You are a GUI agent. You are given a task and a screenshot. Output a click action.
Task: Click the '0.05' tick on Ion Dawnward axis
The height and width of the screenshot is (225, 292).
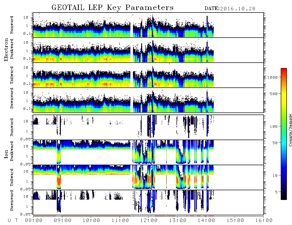pyautogui.click(x=25, y=214)
